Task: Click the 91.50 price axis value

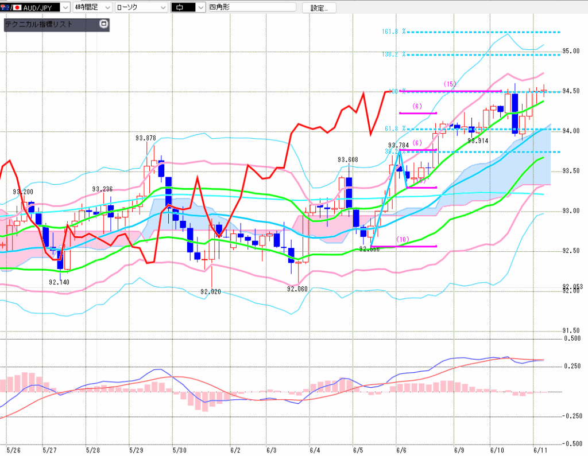Action: click(571, 330)
